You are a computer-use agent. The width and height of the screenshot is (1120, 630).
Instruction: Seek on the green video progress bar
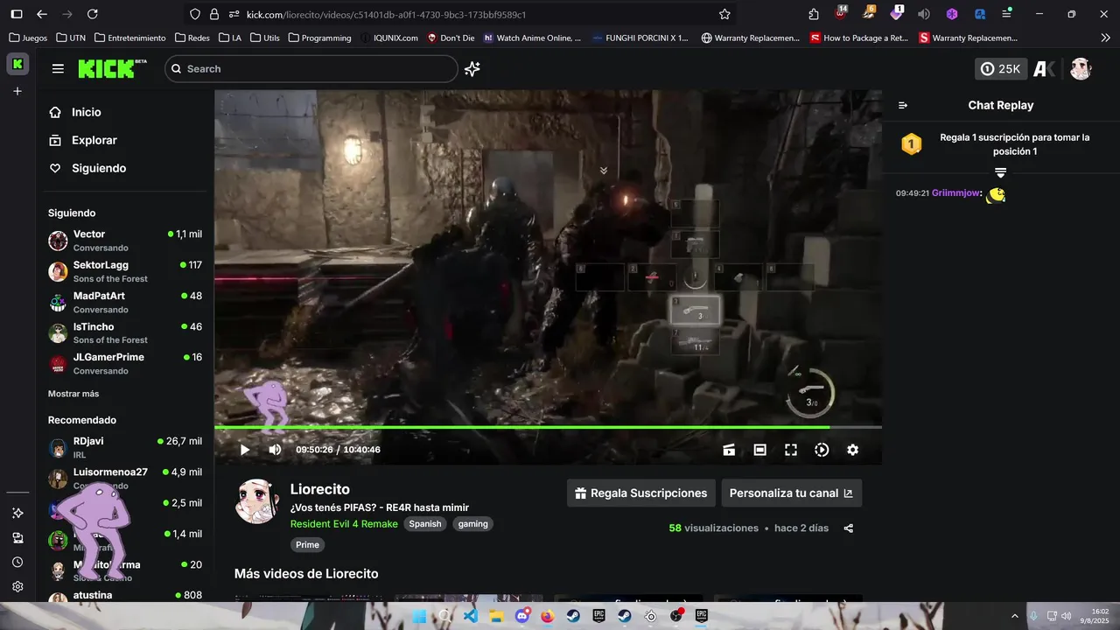548,427
